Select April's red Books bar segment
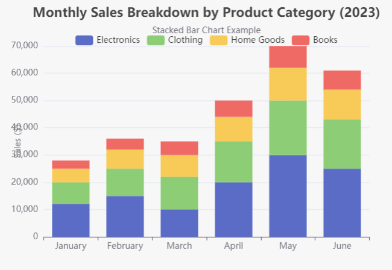This screenshot has width=392, height=270. [x=233, y=108]
